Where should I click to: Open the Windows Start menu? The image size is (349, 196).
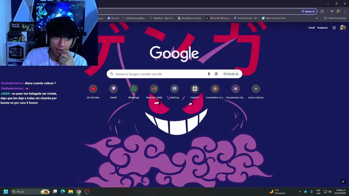pyautogui.click(x=6, y=192)
